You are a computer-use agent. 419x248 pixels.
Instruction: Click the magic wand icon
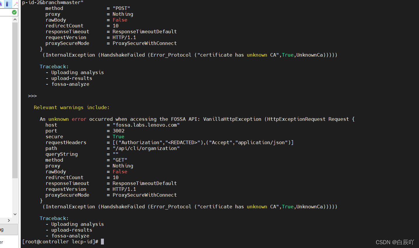click(x=16, y=4)
